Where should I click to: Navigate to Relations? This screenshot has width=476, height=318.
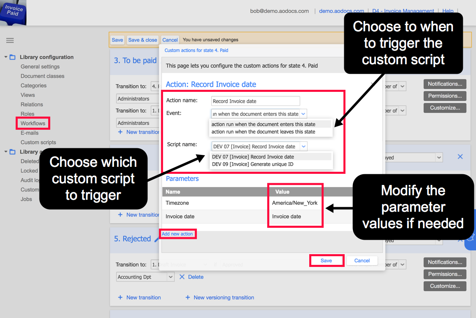[x=32, y=104]
